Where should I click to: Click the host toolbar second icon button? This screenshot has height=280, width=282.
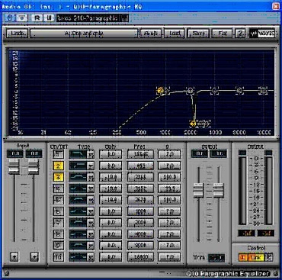[x=22, y=18]
